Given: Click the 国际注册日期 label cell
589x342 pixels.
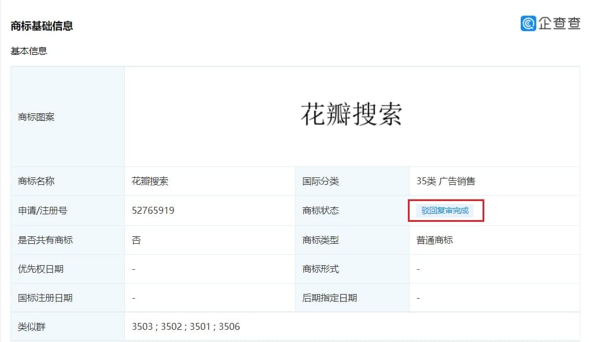Looking at the screenshot, I should [68, 298].
